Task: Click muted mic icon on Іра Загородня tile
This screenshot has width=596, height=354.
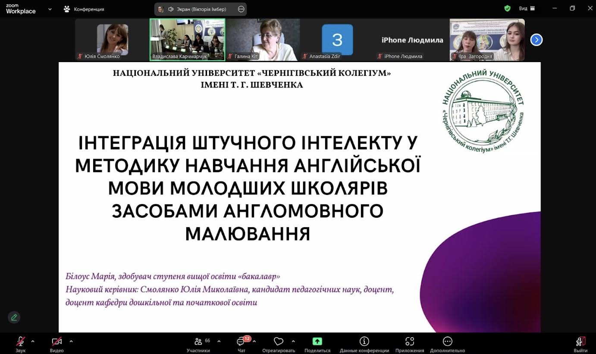Action: pyautogui.click(x=455, y=56)
